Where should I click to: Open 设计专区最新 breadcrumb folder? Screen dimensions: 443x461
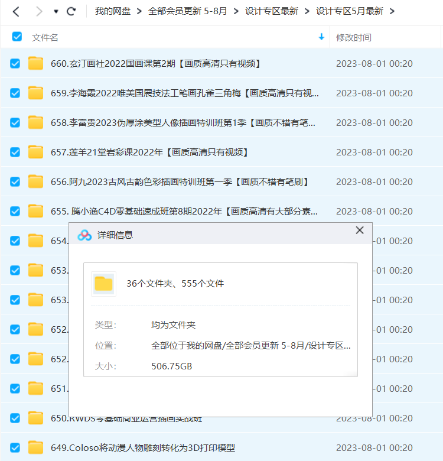click(x=272, y=11)
